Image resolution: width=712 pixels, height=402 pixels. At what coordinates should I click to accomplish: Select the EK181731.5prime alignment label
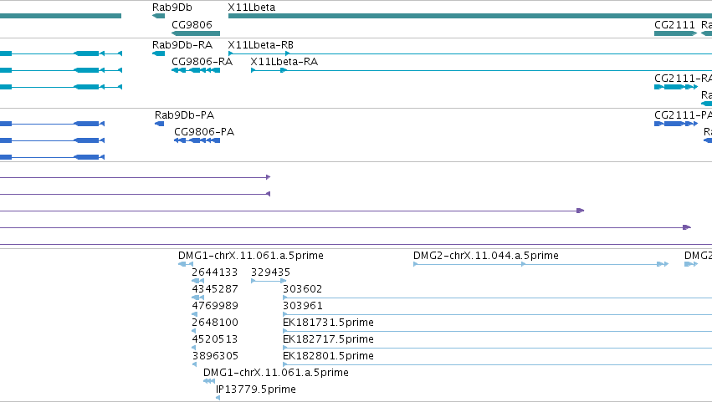pos(328,322)
